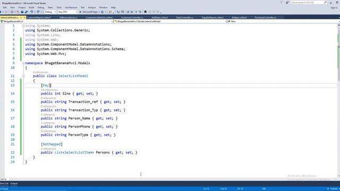Viewport: 340px width, 191px height.
Task: Open the Test menu
Action: coord(83,7)
